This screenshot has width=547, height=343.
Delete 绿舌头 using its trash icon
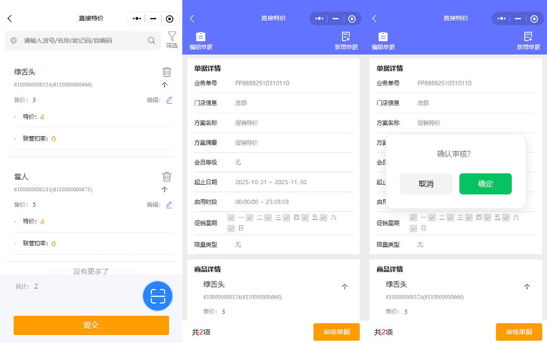click(x=167, y=72)
